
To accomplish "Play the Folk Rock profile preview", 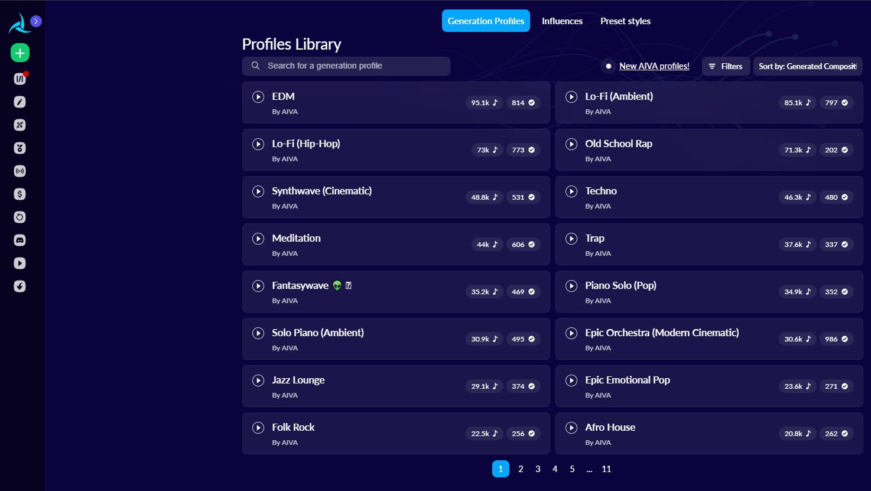I will pos(258,428).
